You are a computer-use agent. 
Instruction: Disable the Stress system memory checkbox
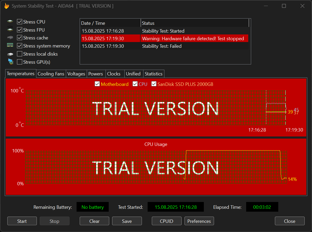(x=20, y=46)
